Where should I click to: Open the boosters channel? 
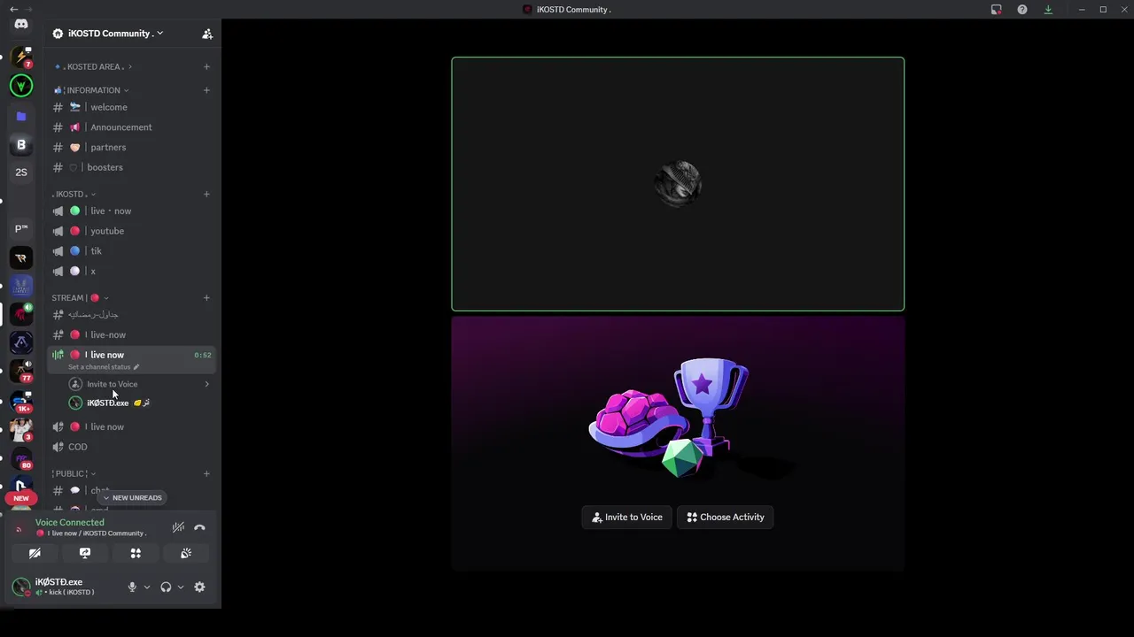pos(133,167)
